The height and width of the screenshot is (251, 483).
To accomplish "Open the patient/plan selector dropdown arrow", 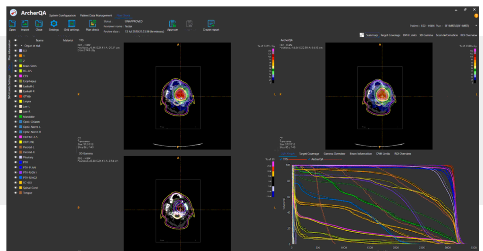I will pos(476,25).
